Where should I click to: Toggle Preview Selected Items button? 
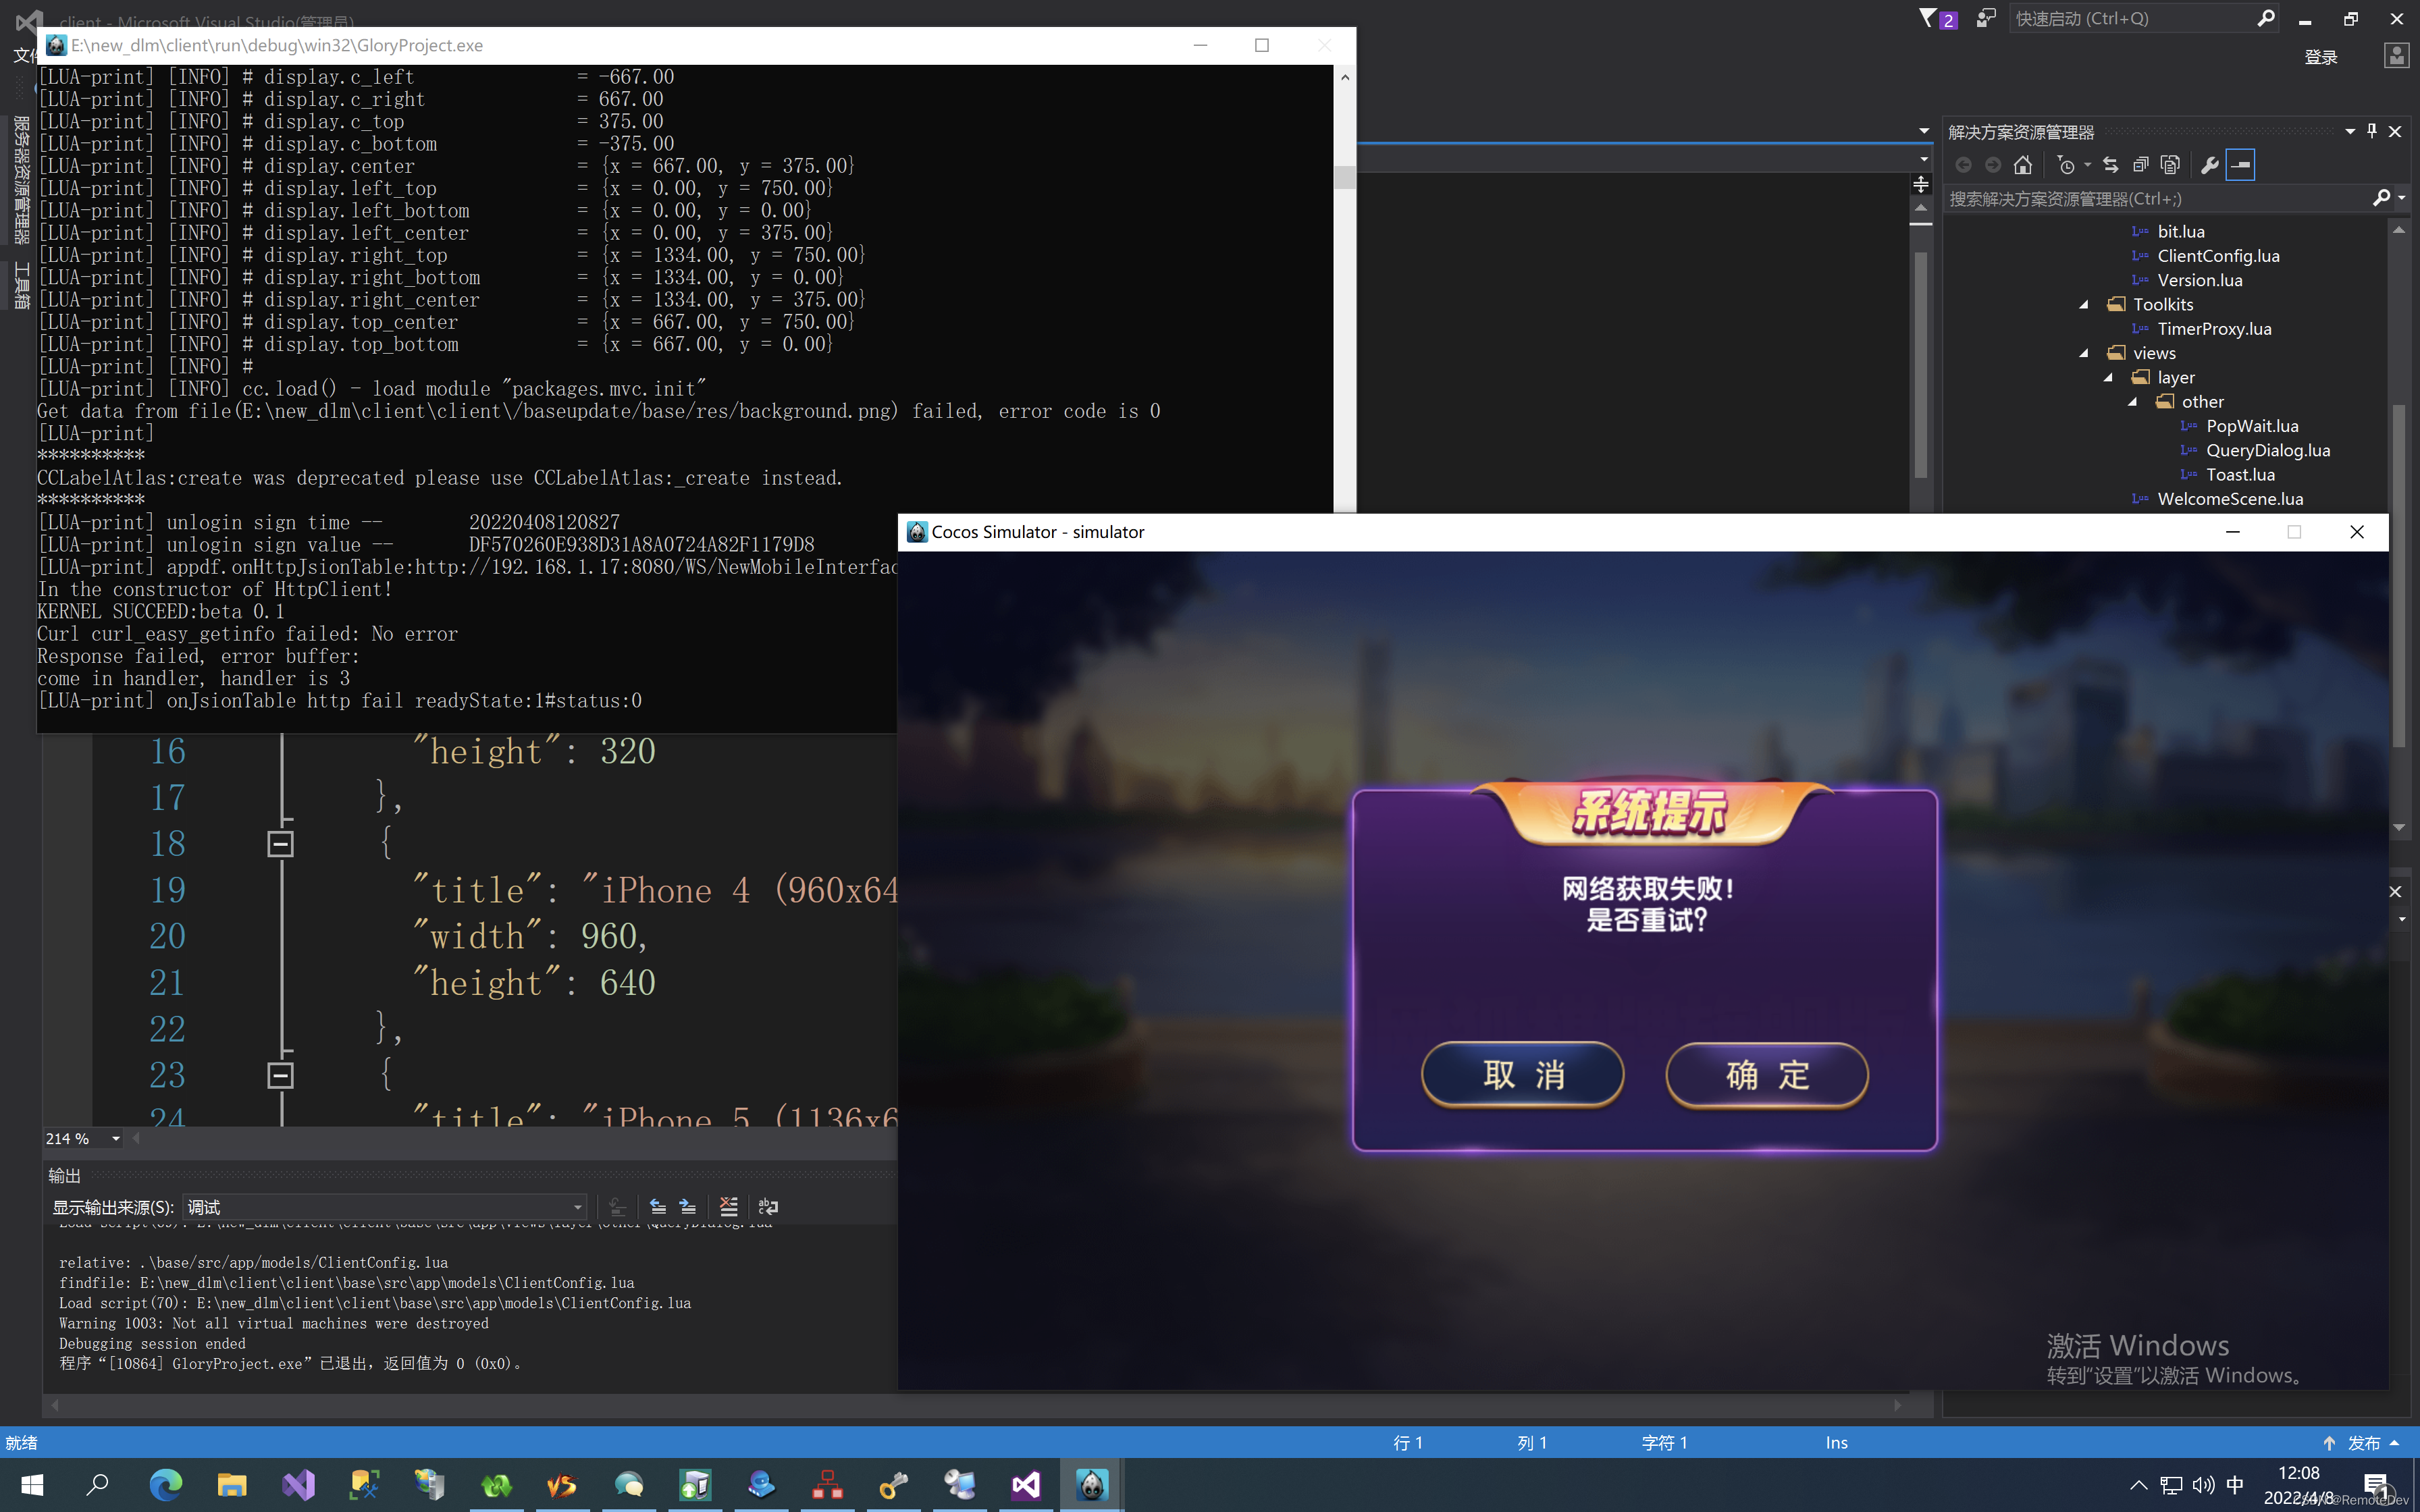click(2241, 165)
